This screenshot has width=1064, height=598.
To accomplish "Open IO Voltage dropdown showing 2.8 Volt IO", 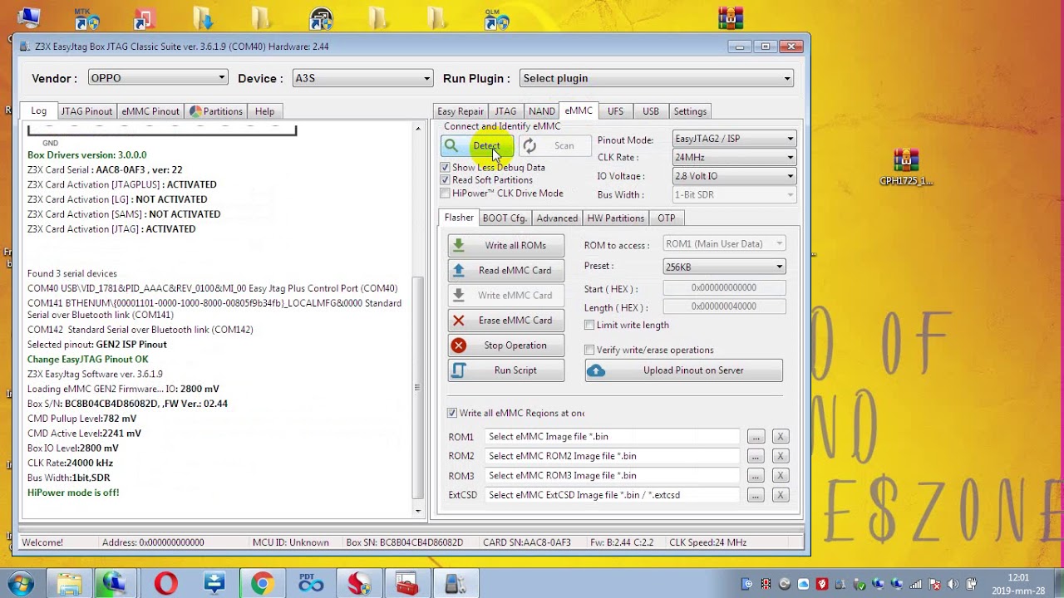I will click(x=734, y=176).
